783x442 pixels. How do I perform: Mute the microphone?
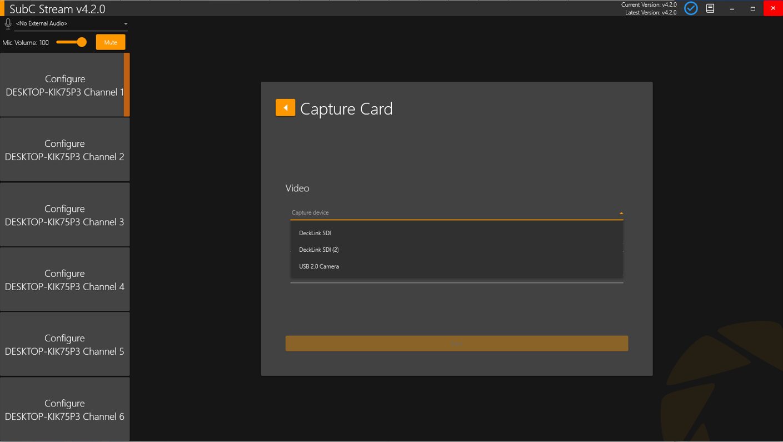[x=110, y=42]
